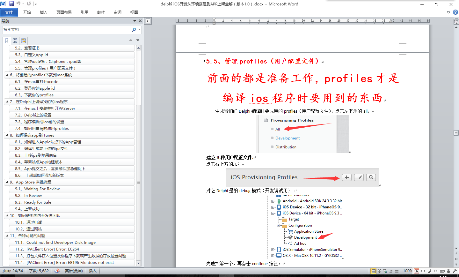Image resolution: width=459 pixels, height=277 pixels.
Task: Go to heading 5.5 管理profiles
Action: tap(72, 68)
